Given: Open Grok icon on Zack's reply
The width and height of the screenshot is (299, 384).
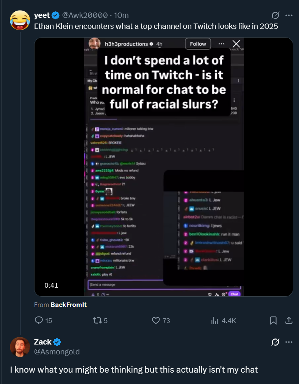Looking at the screenshot, I should [x=276, y=342].
